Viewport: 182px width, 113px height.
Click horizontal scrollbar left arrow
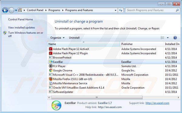pos(49,98)
